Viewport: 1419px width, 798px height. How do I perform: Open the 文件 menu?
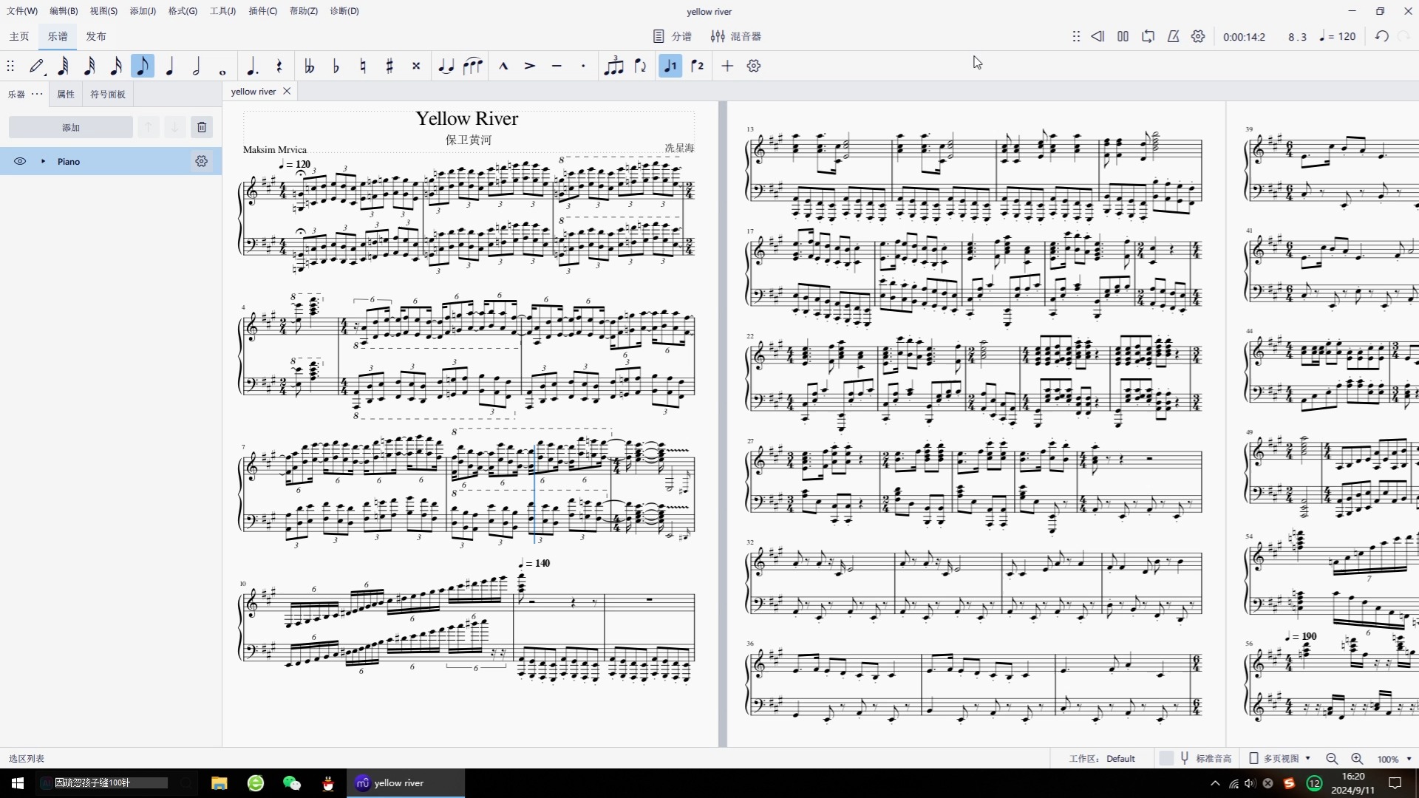tap(22, 11)
